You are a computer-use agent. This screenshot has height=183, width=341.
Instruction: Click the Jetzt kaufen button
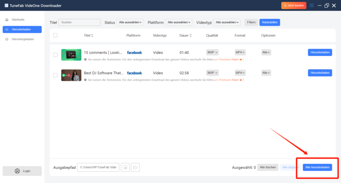pos(294,6)
